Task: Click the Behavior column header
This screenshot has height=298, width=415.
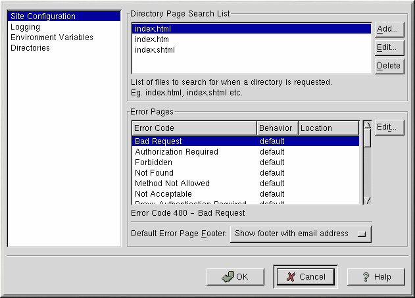Action: coord(277,128)
